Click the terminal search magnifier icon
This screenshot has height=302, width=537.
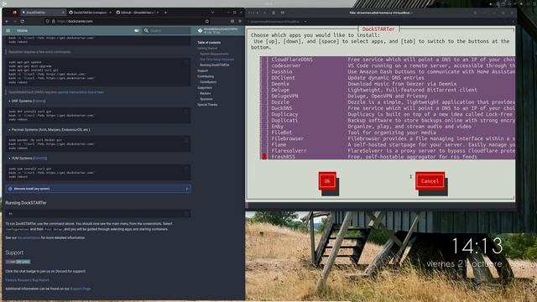click(x=475, y=13)
